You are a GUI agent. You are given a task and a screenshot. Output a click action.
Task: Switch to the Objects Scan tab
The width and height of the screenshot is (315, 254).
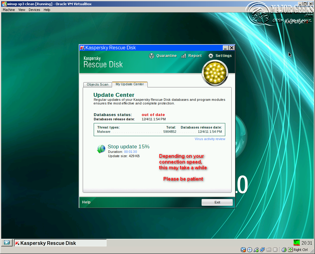(97, 84)
